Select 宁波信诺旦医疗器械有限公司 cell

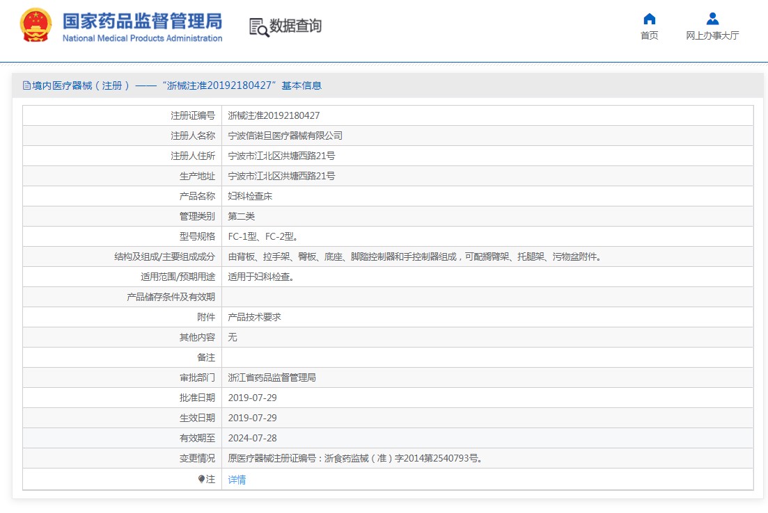click(285, 136)
